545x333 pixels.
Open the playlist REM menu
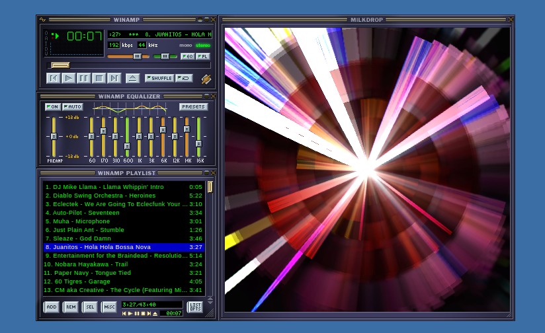click(71, 307)
